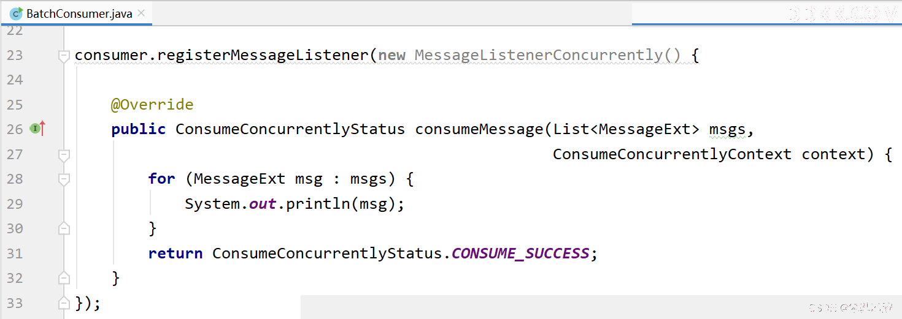
Task: Click the fold end marker on line 30
Action: [x=64, y=228]
